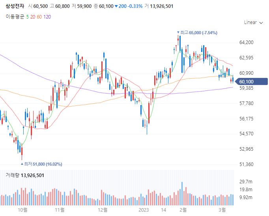The width and height of the screenshot is (269, 216).
Task: Click the 최저 51,800 low marker
Action: [41, 164]
